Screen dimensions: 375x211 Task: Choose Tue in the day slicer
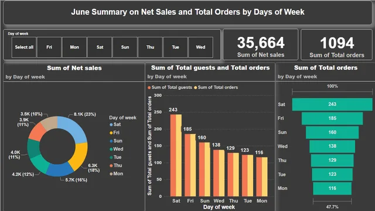point(175,47)
